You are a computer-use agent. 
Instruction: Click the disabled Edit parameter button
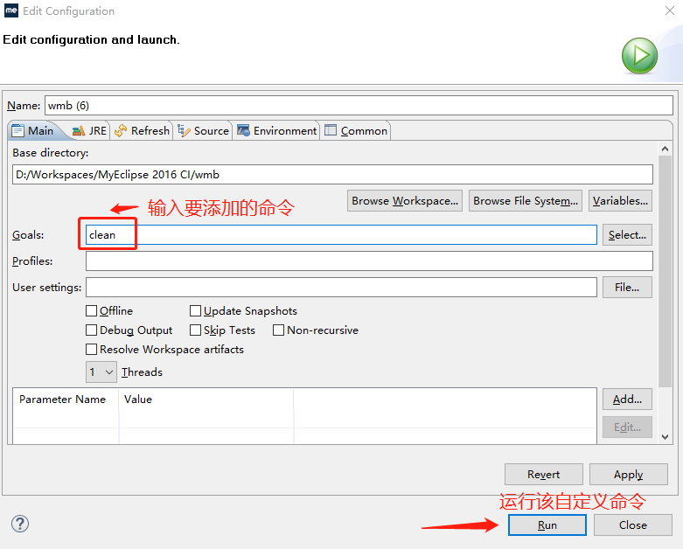pos(627,427)
